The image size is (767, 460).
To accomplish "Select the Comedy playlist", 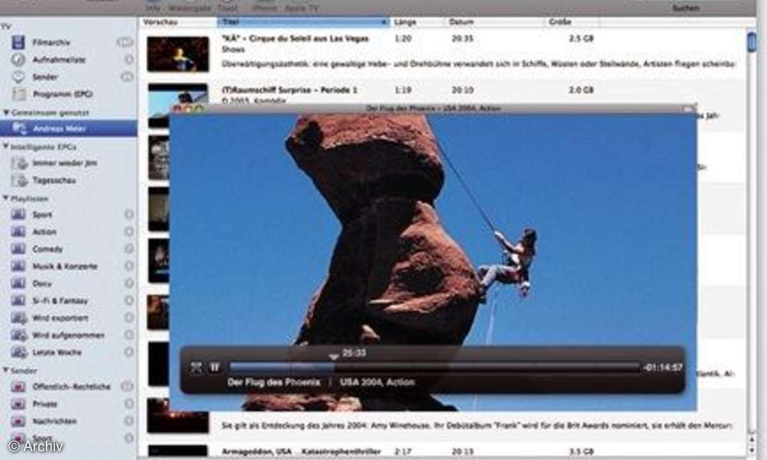I will pos(47,249).
